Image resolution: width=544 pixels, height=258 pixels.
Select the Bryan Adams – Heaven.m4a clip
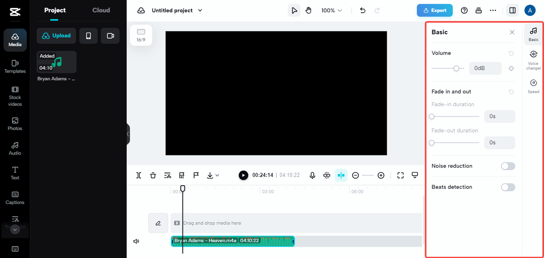point(233,241)
